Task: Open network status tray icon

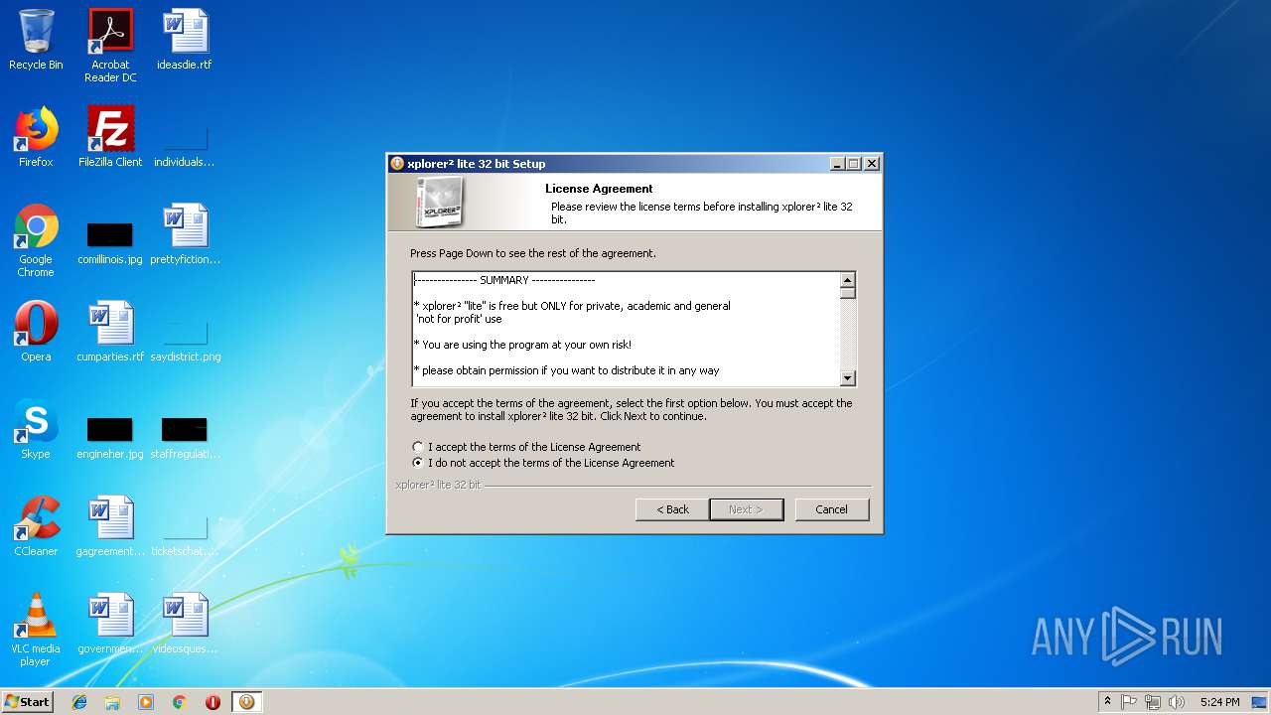Action: [1153, 702]
